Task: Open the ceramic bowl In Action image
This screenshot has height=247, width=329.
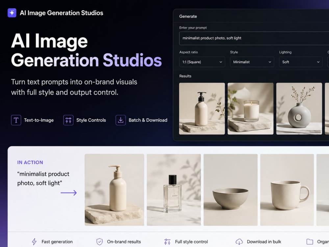Action: point(230,190)
